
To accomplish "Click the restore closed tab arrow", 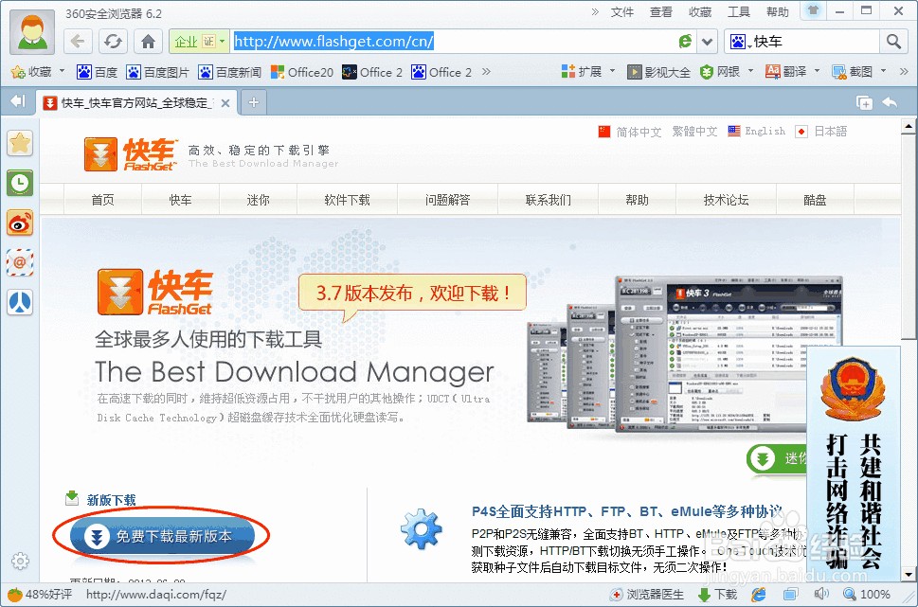I will [x=890, y=102].
